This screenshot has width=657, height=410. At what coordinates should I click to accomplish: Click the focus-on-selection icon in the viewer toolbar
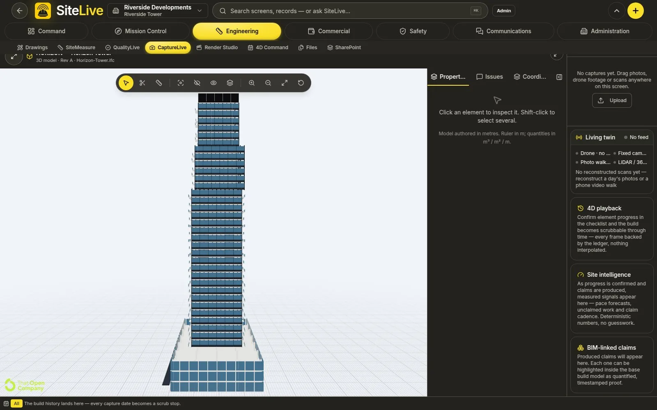(x=181, y=83)
